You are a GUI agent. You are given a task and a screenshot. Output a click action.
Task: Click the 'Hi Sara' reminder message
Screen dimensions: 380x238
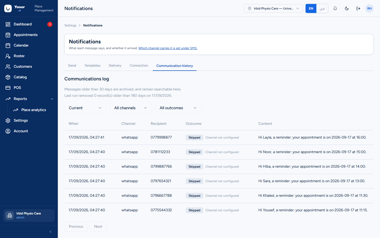[312, 181]
